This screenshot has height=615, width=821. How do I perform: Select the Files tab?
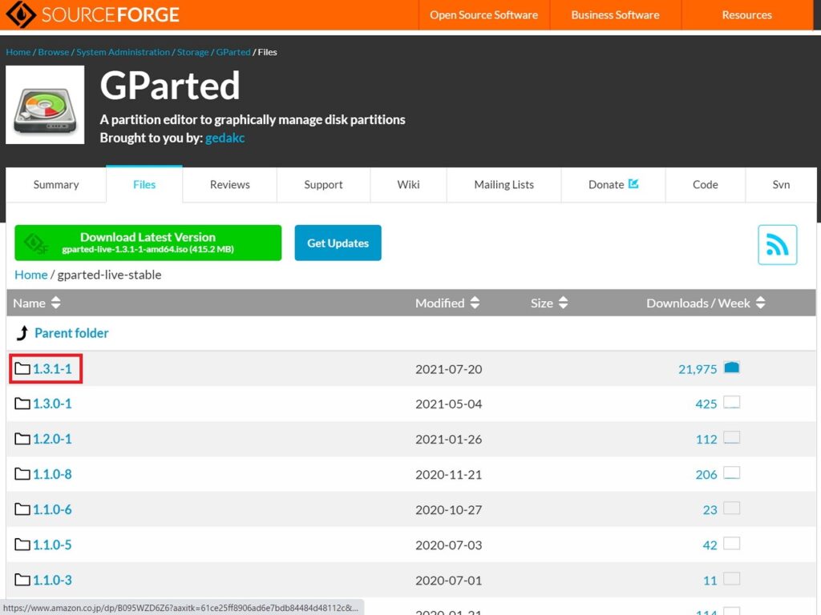144,185
